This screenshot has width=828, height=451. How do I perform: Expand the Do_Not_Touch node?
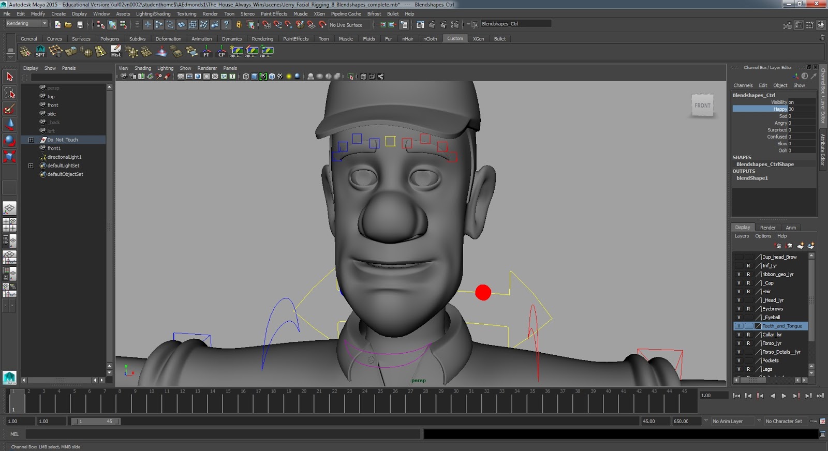pos(31,140)
